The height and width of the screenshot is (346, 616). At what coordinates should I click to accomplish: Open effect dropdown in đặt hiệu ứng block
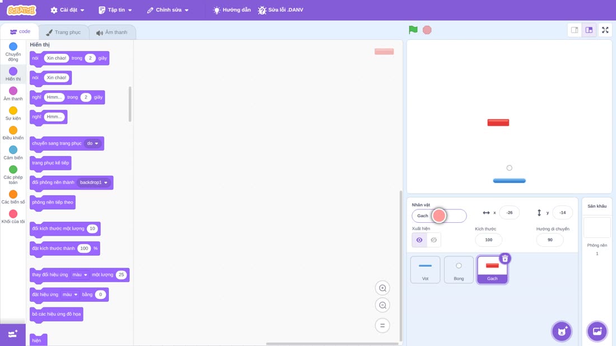point(70,294)
